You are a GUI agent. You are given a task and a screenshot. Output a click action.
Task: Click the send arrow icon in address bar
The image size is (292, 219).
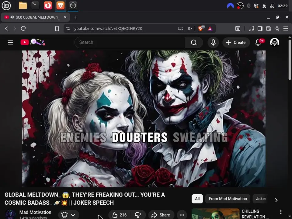pyautogui.click(x=190, y=29)
